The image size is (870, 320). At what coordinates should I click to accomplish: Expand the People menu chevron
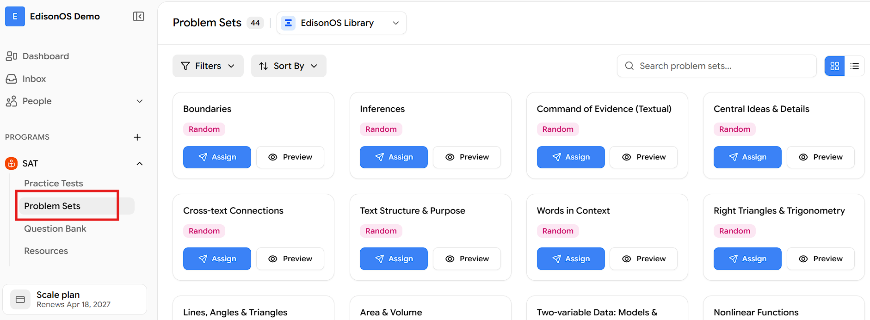[x=140, y=101]
